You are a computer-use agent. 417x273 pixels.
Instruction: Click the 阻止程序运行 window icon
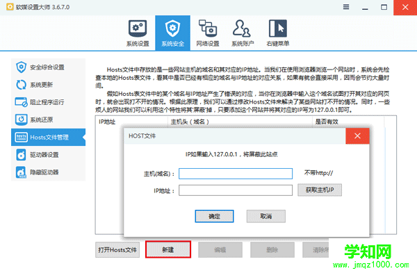tap(21, 102)
